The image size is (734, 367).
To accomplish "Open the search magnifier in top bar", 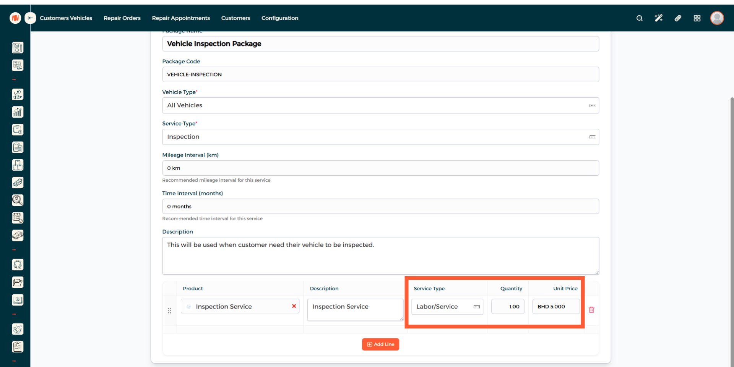I will click(639, 18).
